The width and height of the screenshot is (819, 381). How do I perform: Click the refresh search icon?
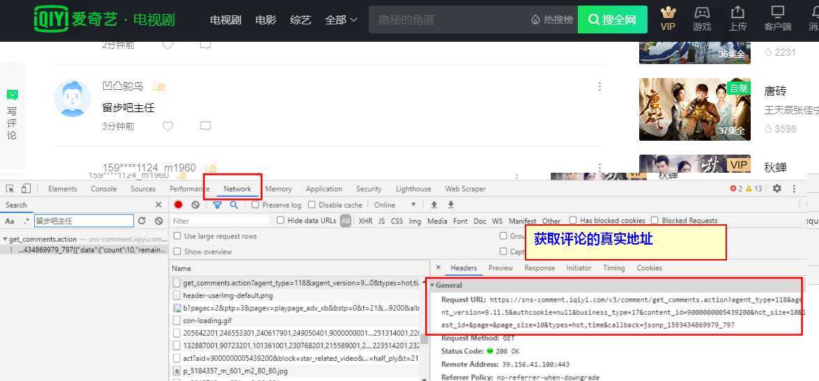tap(141, 221)
